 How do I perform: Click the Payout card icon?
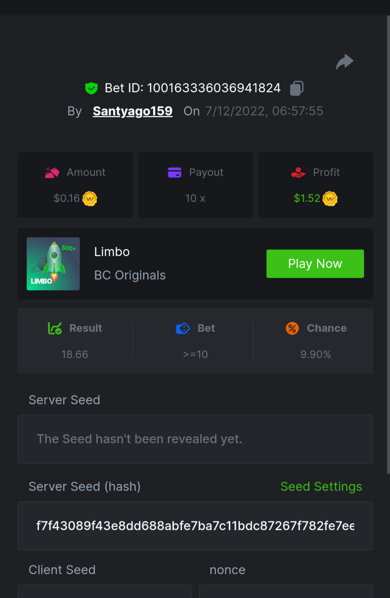(x=175, y=173)
